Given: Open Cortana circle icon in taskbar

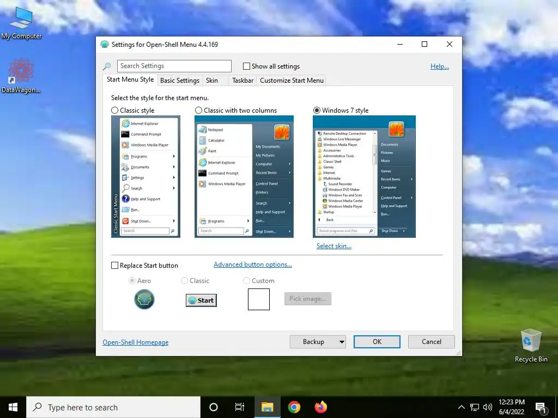Looking at the screenshot, I should (213, 407).
